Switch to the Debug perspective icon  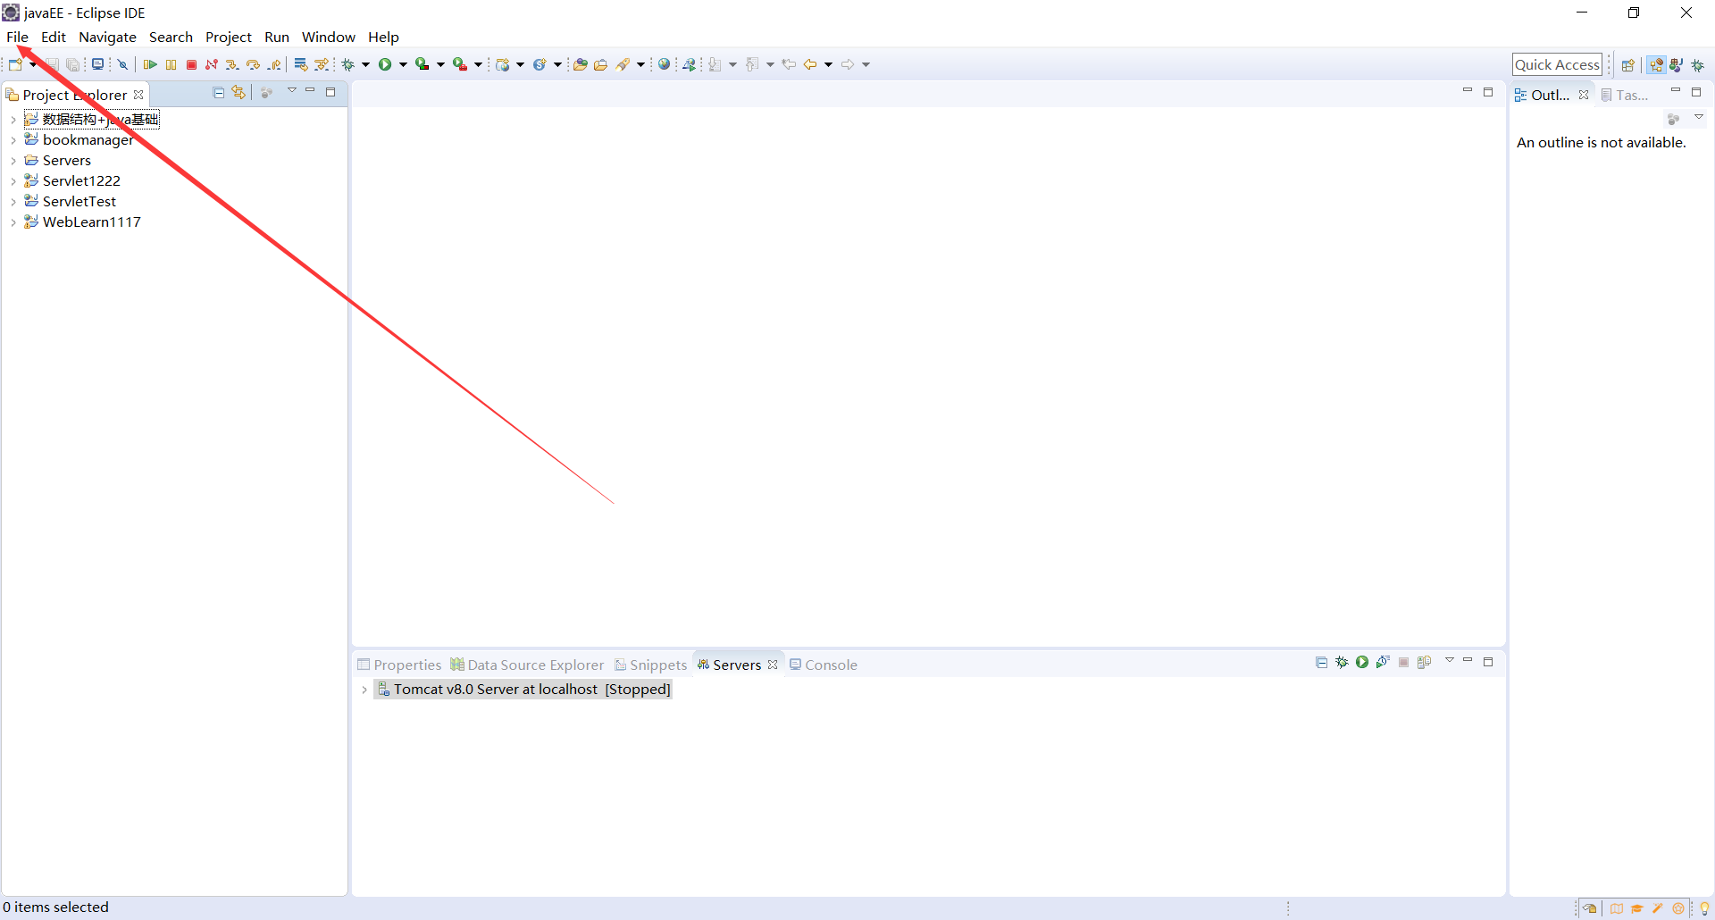(1698, 65)
